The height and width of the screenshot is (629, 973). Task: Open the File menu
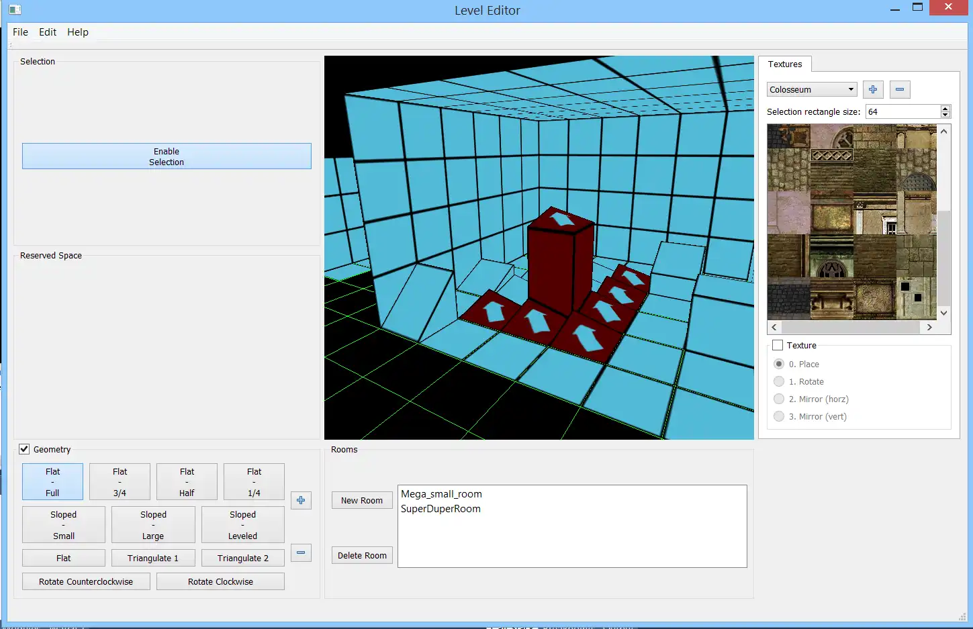pos(20,32)
